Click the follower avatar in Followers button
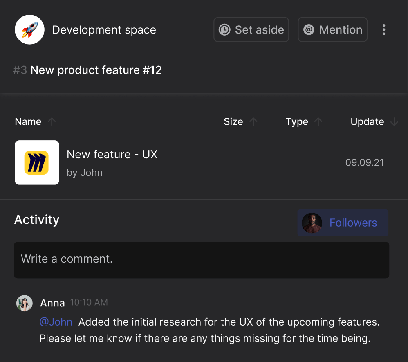This screenshot has width=408, height=362. [312, 223]
